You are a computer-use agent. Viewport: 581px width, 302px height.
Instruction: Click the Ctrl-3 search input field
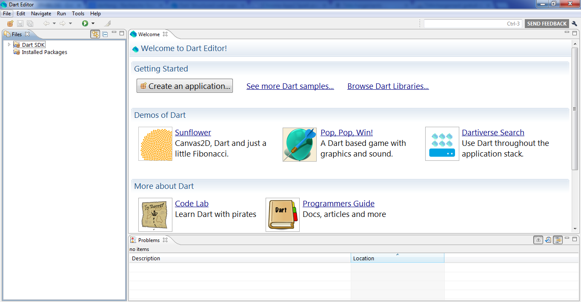[x=473, y=24]
